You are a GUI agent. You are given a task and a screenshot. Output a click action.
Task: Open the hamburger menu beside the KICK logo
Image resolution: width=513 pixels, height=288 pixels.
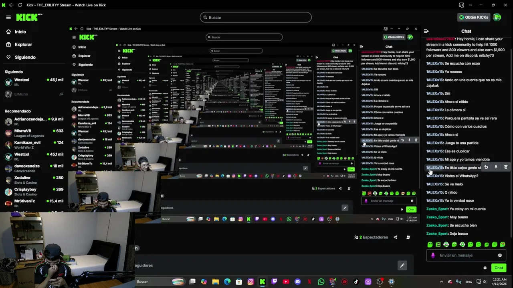click(x=8, y=17)
